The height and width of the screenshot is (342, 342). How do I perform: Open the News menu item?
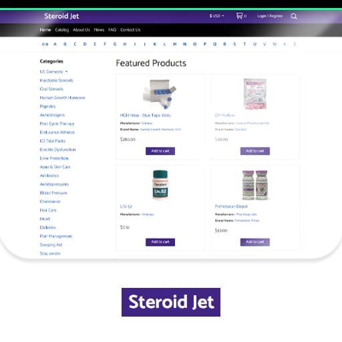click(x=99, y=29)
